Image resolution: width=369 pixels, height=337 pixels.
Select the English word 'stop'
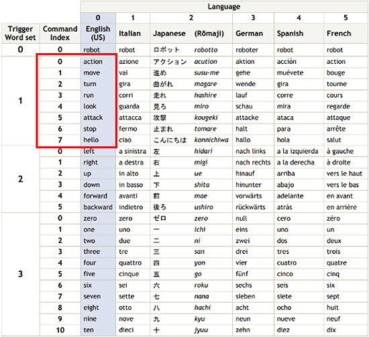[90, 129]
